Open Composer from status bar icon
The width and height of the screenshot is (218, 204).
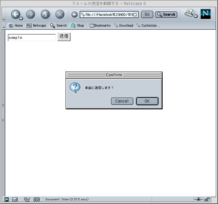(x=27, y=199)
